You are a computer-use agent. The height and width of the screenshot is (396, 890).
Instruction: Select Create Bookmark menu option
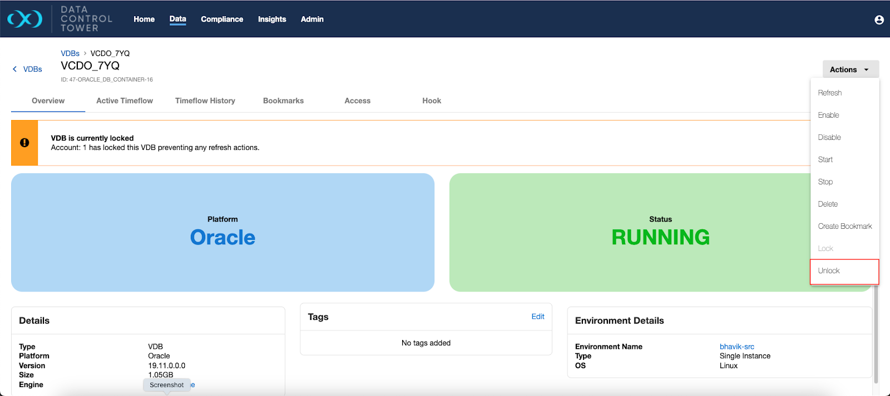(844, 226)
